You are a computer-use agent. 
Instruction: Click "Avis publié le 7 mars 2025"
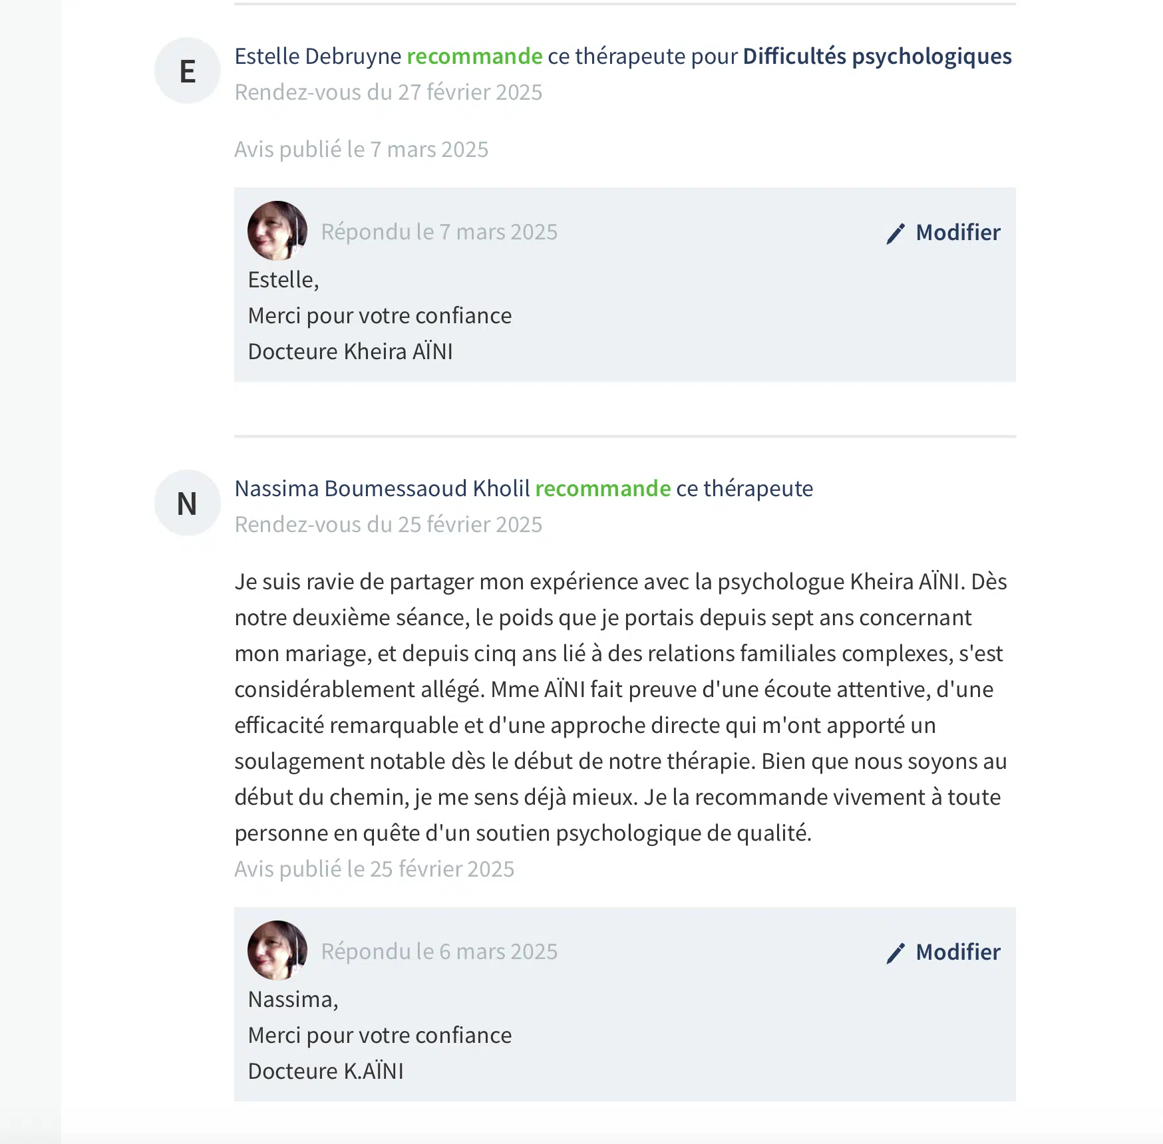361,150
